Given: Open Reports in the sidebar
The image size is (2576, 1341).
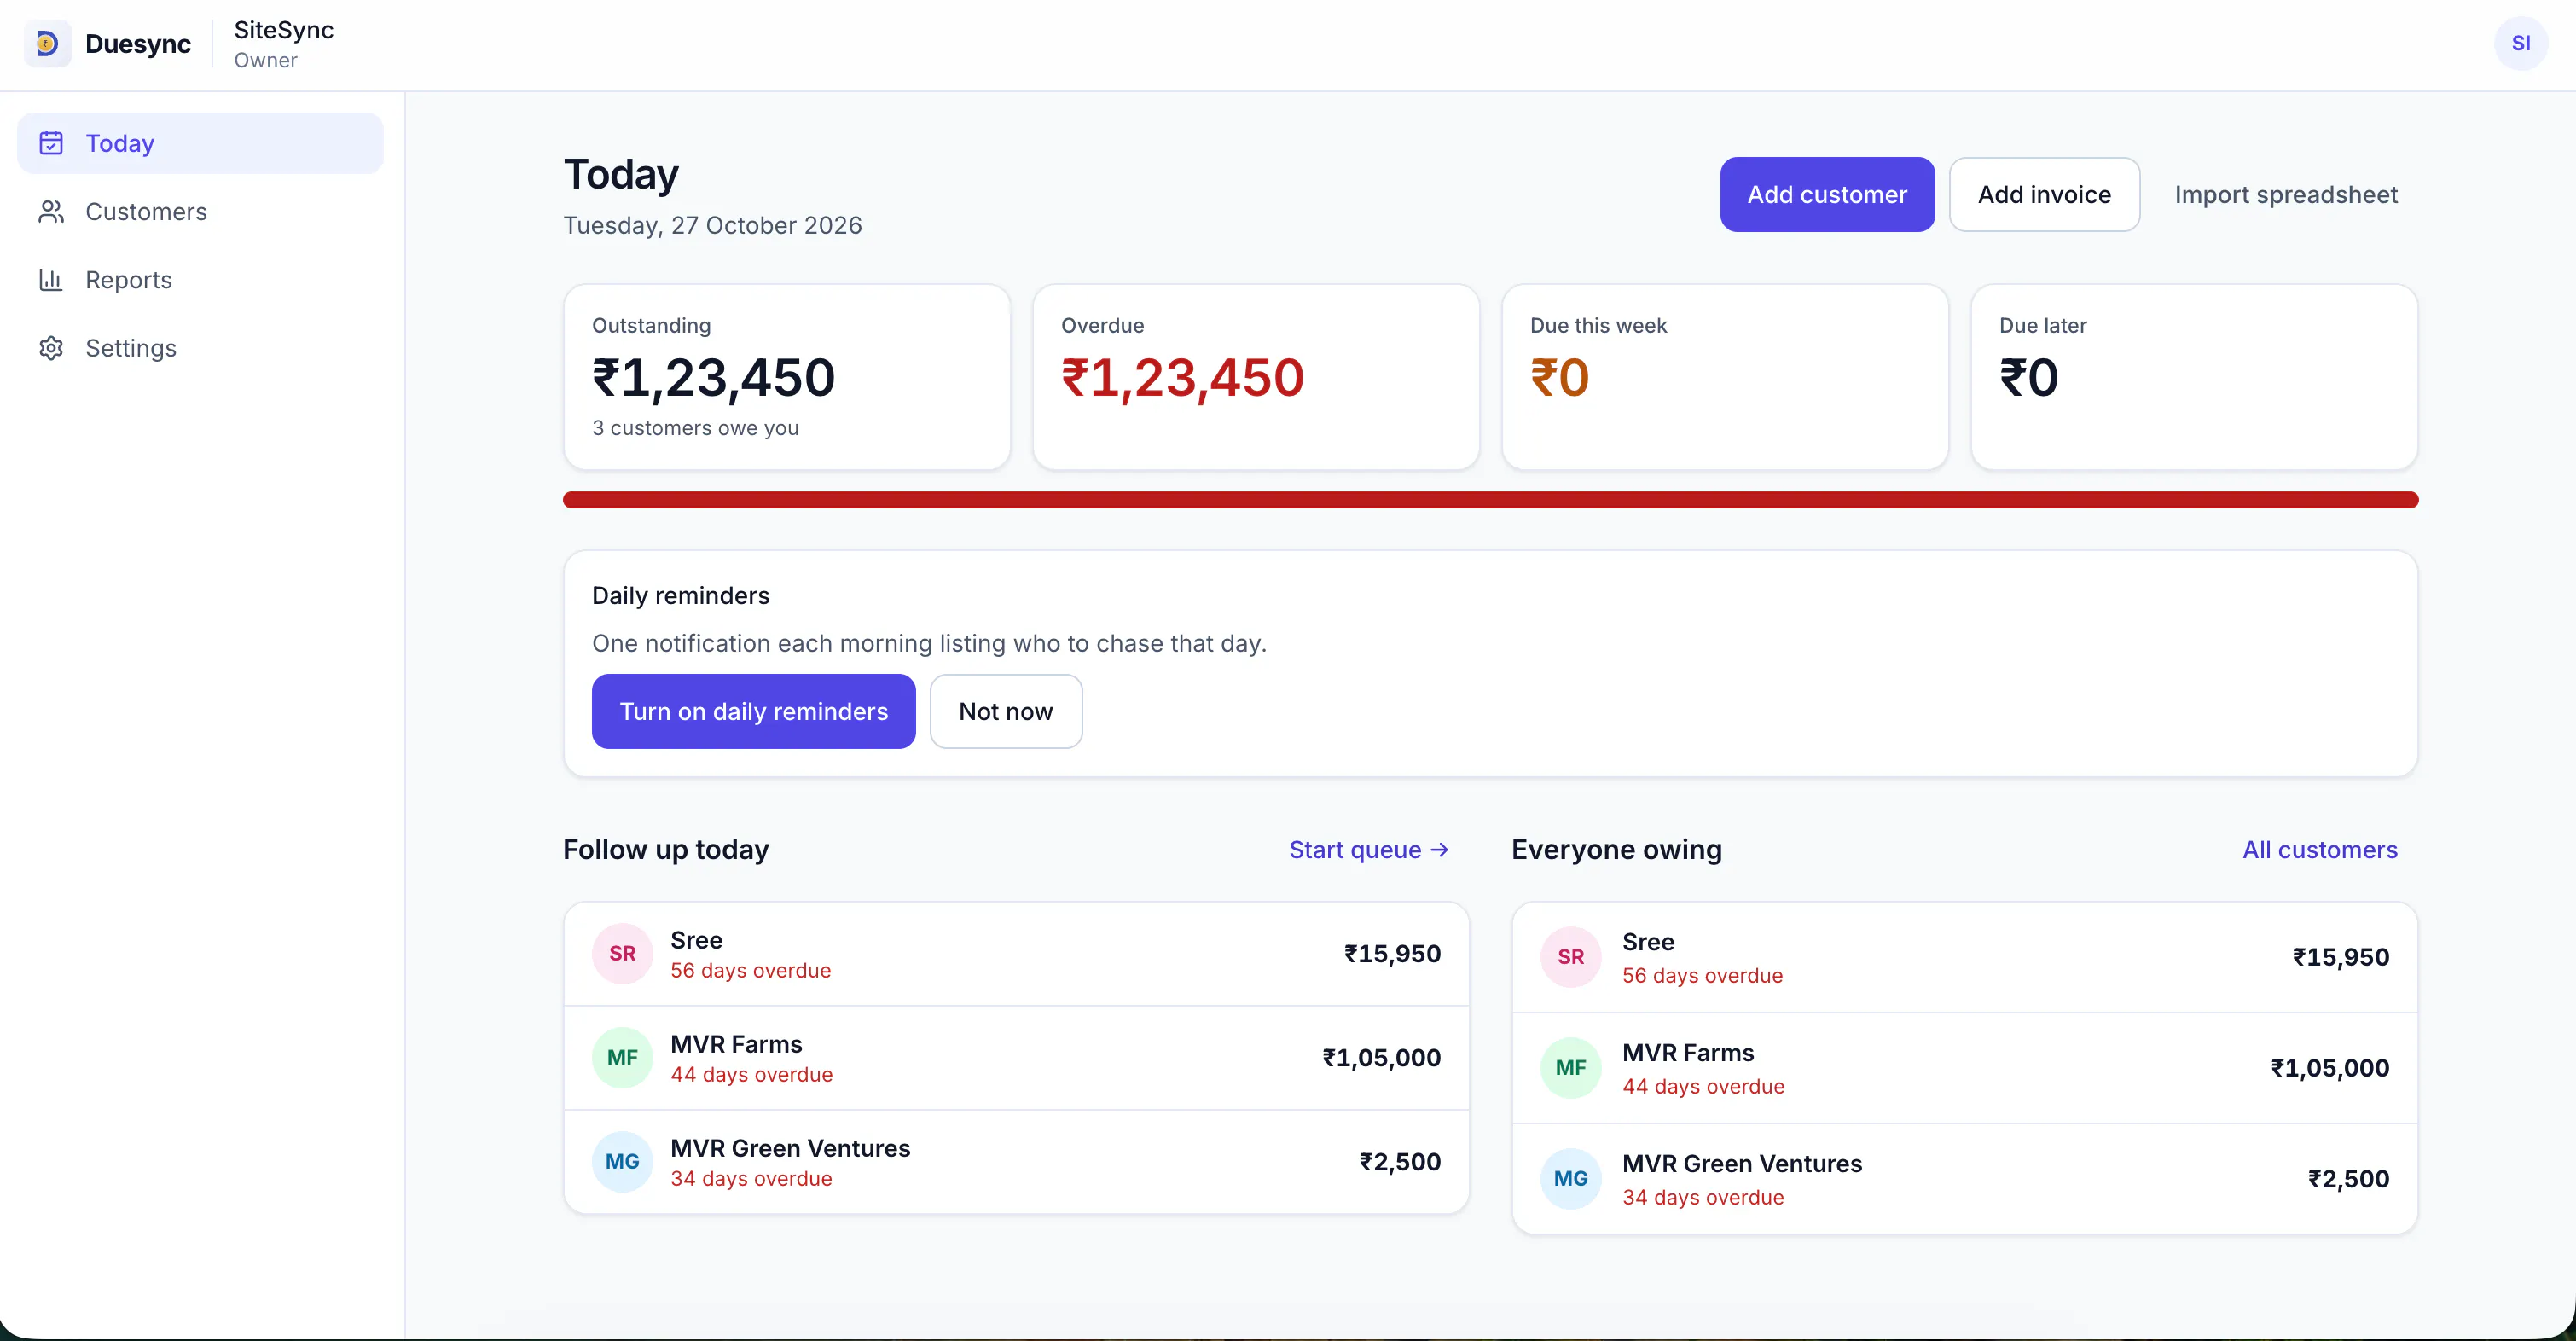Looking at the screenshot, I should coord(200,280).
